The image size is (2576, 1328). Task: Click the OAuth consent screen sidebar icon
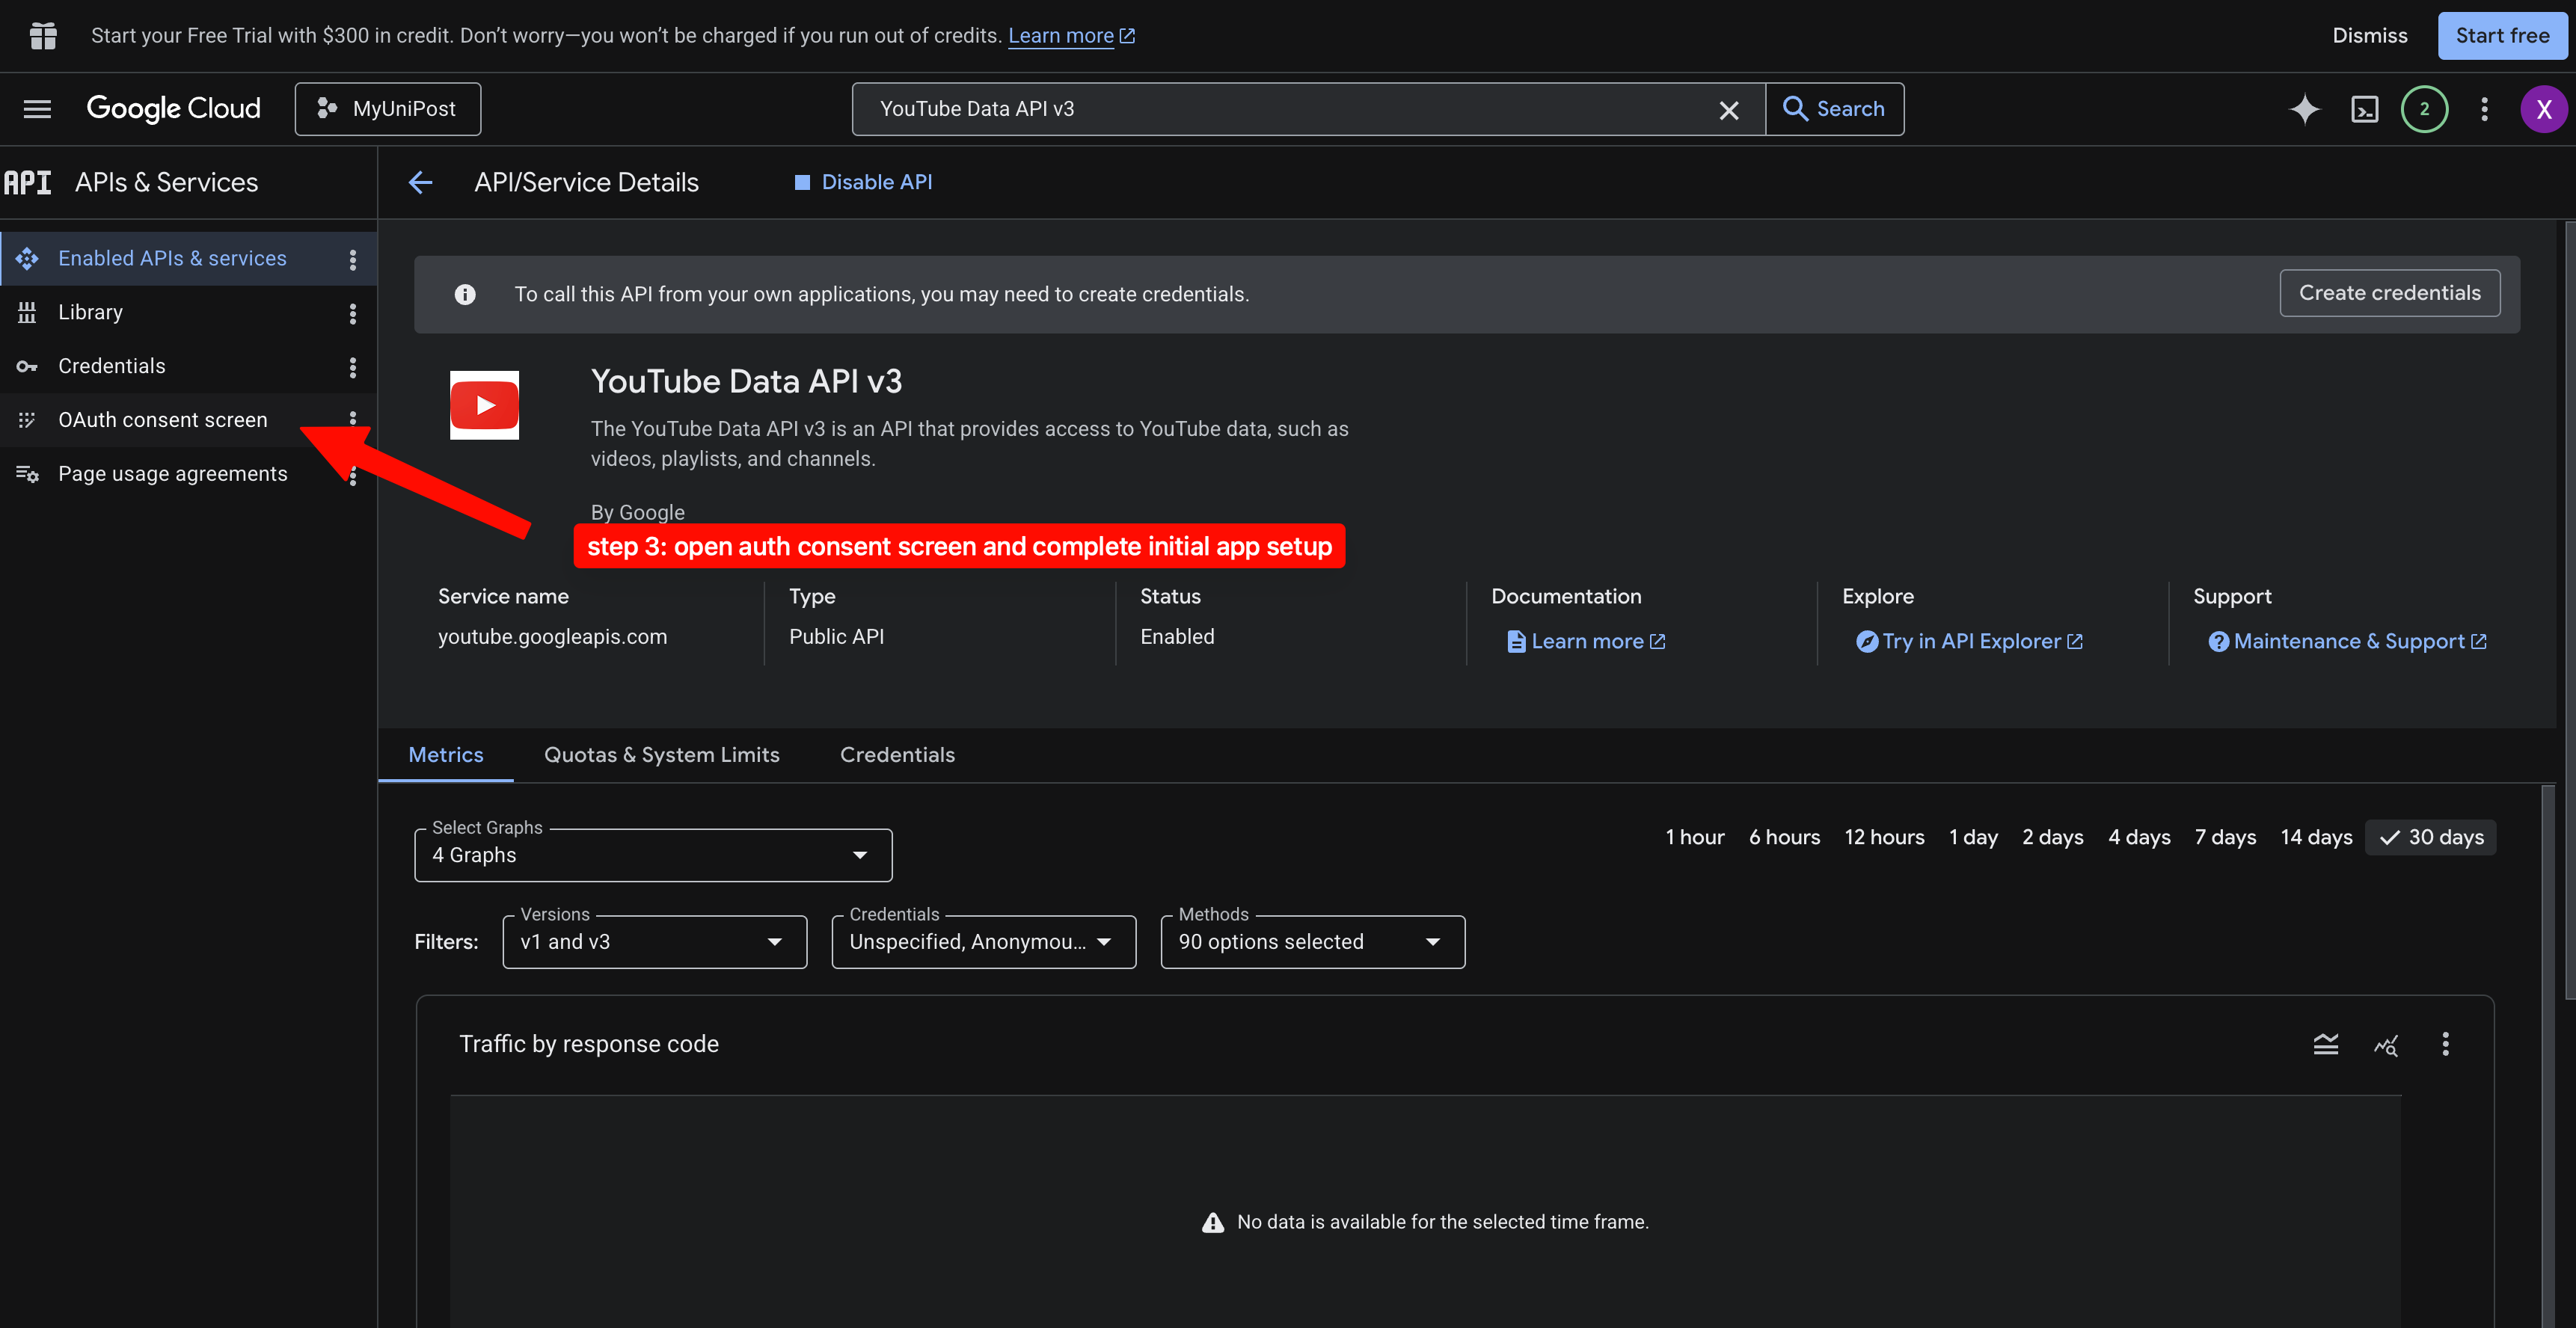click(27, 420)
